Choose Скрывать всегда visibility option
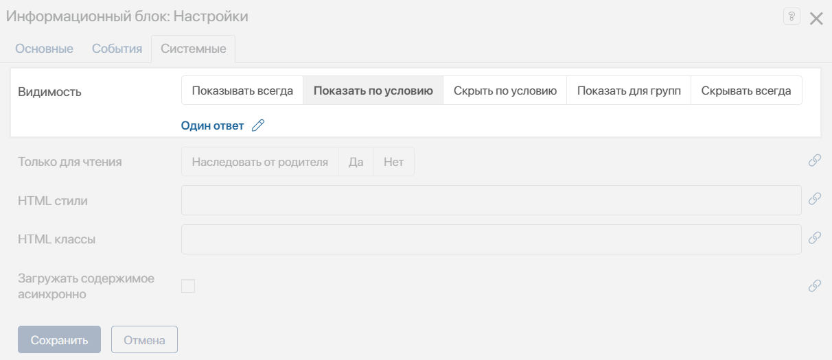832x360 pixels. coord(746,91)
